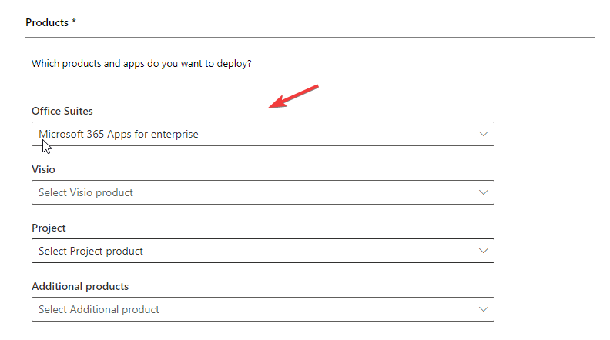Screen dimensions: 610x340
Task: Expand the Office Suites dropdown chevron
Action: click(x=484, y=134)
